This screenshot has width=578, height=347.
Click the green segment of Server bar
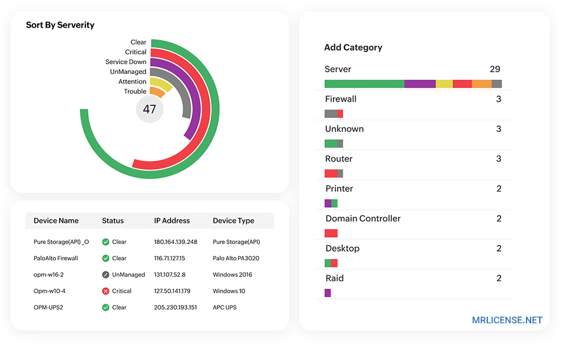(x=364, y=84)
